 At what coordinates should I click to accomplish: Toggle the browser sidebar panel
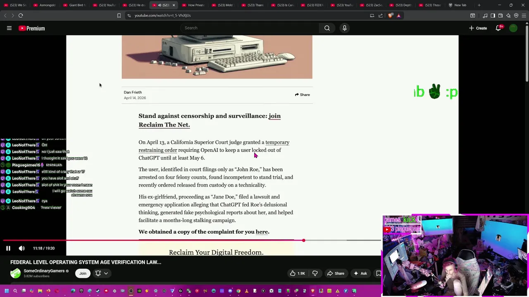(493, 16)
